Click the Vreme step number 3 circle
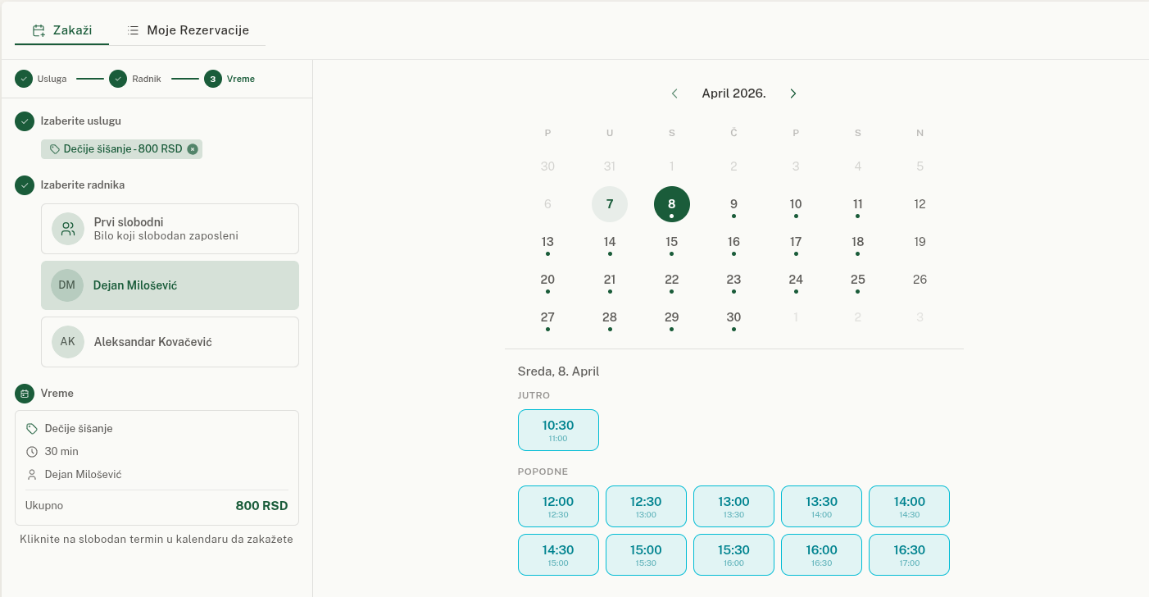 213,79
